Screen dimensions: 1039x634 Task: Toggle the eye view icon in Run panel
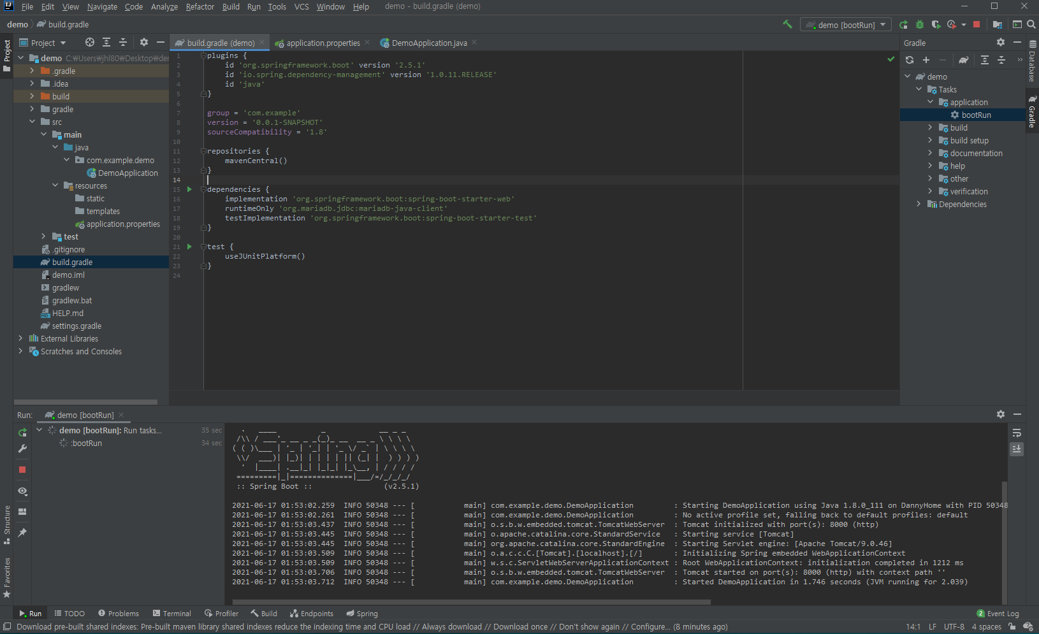pyautogui.click(x=22, y=491)
